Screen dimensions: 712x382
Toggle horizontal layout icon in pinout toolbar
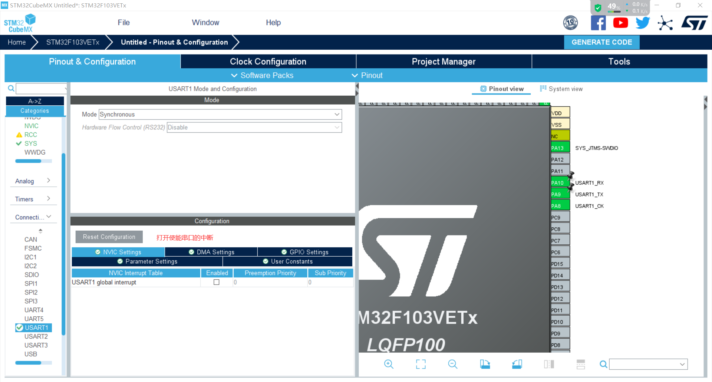pos(581,364)
